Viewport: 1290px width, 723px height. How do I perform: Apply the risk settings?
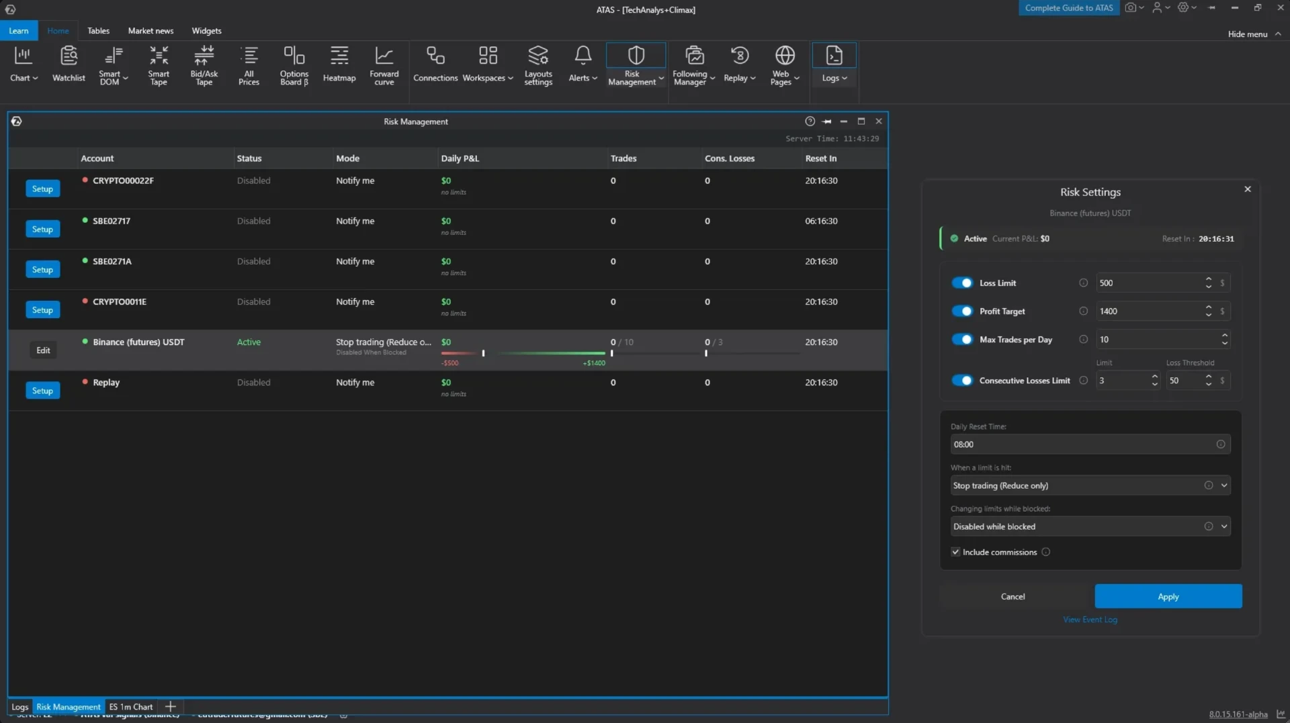click(1168, 596)
